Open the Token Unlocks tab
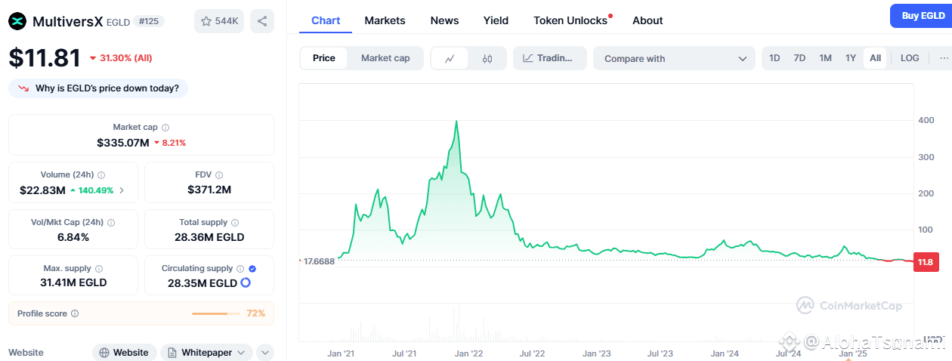Viewport: 952px width, 361px height. [570, 20]
